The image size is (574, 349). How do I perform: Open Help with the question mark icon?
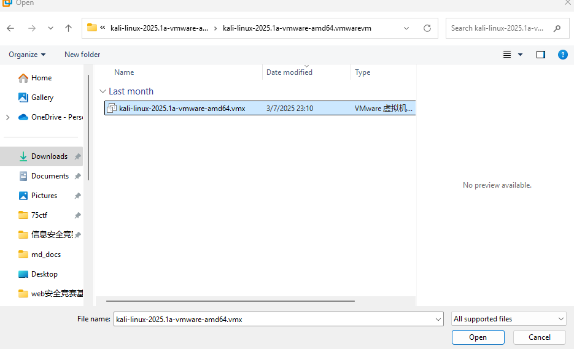[x=563, y=55]
